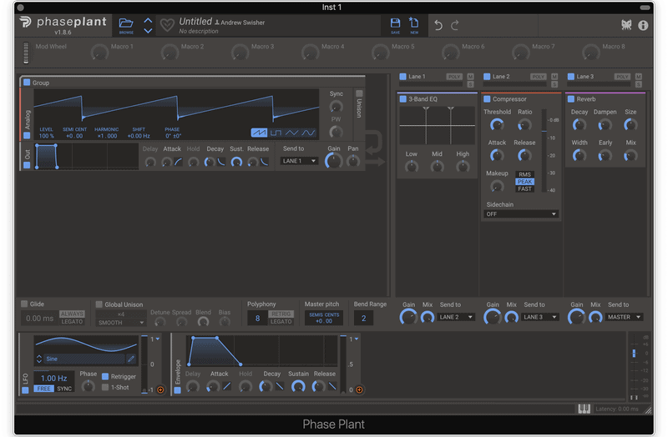Toggle the Group enable checkbox
Screen dimensions: 668x437
(x=27, y=82)
